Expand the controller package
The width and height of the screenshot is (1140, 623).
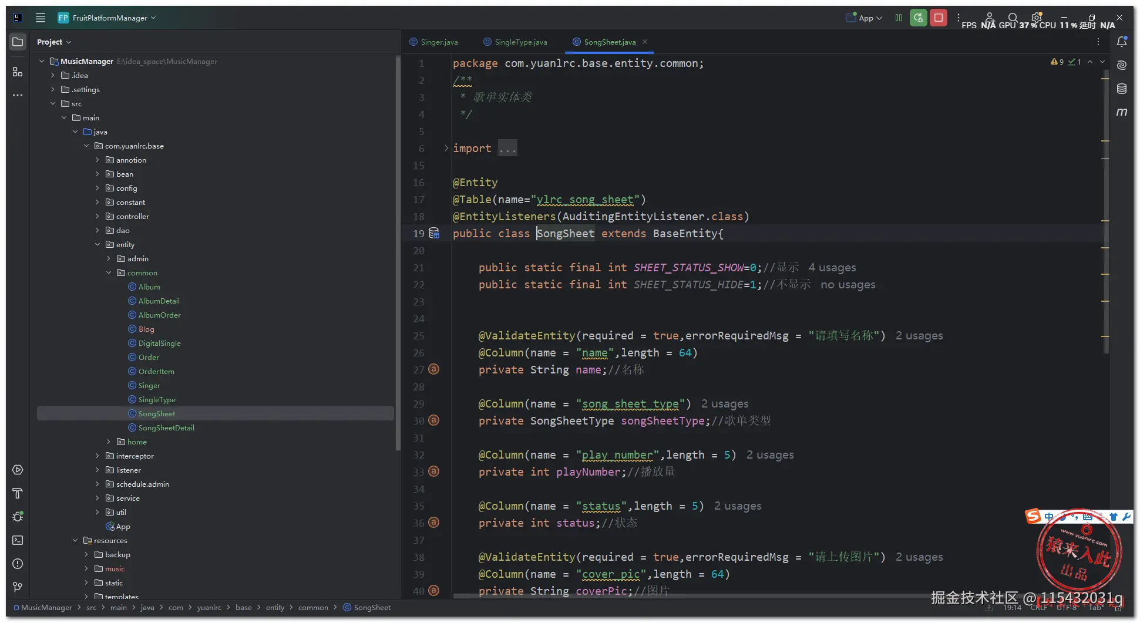pyautogui.click(x=97, y=216)
